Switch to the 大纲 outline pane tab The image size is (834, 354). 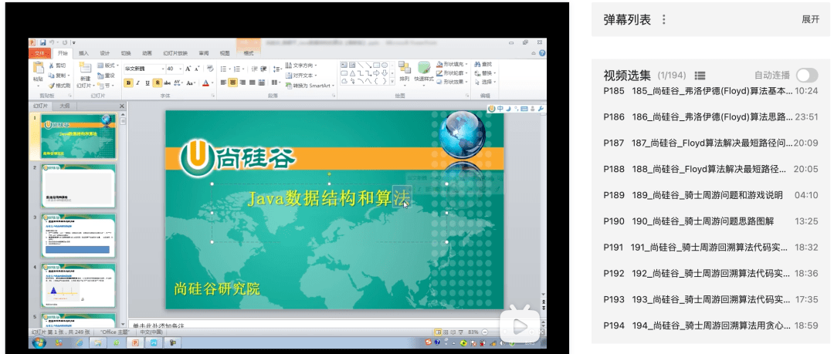point(66,106)
